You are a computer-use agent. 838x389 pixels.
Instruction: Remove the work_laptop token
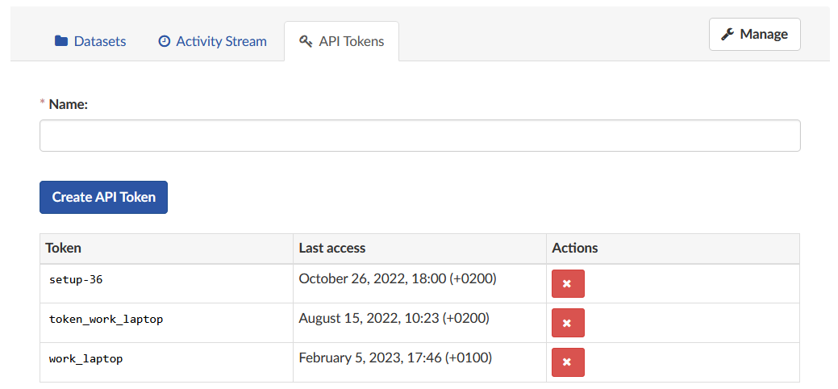click(x=568, y=362)
